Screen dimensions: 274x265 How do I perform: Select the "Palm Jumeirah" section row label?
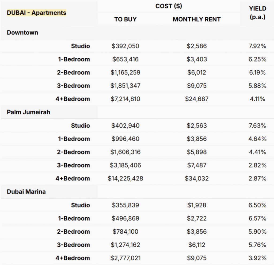click(x=29, y=112)
